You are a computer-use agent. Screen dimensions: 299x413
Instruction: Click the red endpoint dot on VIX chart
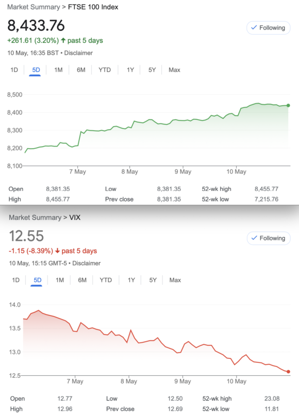click(288, 372)
